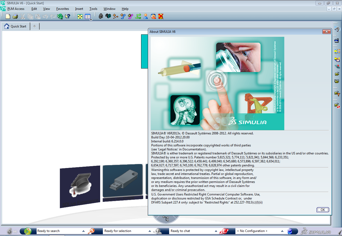Click the icon crossed out with red X
Screen dimensions: 342x236
tap(161, 16)
